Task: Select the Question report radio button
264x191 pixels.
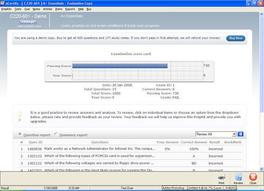Action: [20, 134]
